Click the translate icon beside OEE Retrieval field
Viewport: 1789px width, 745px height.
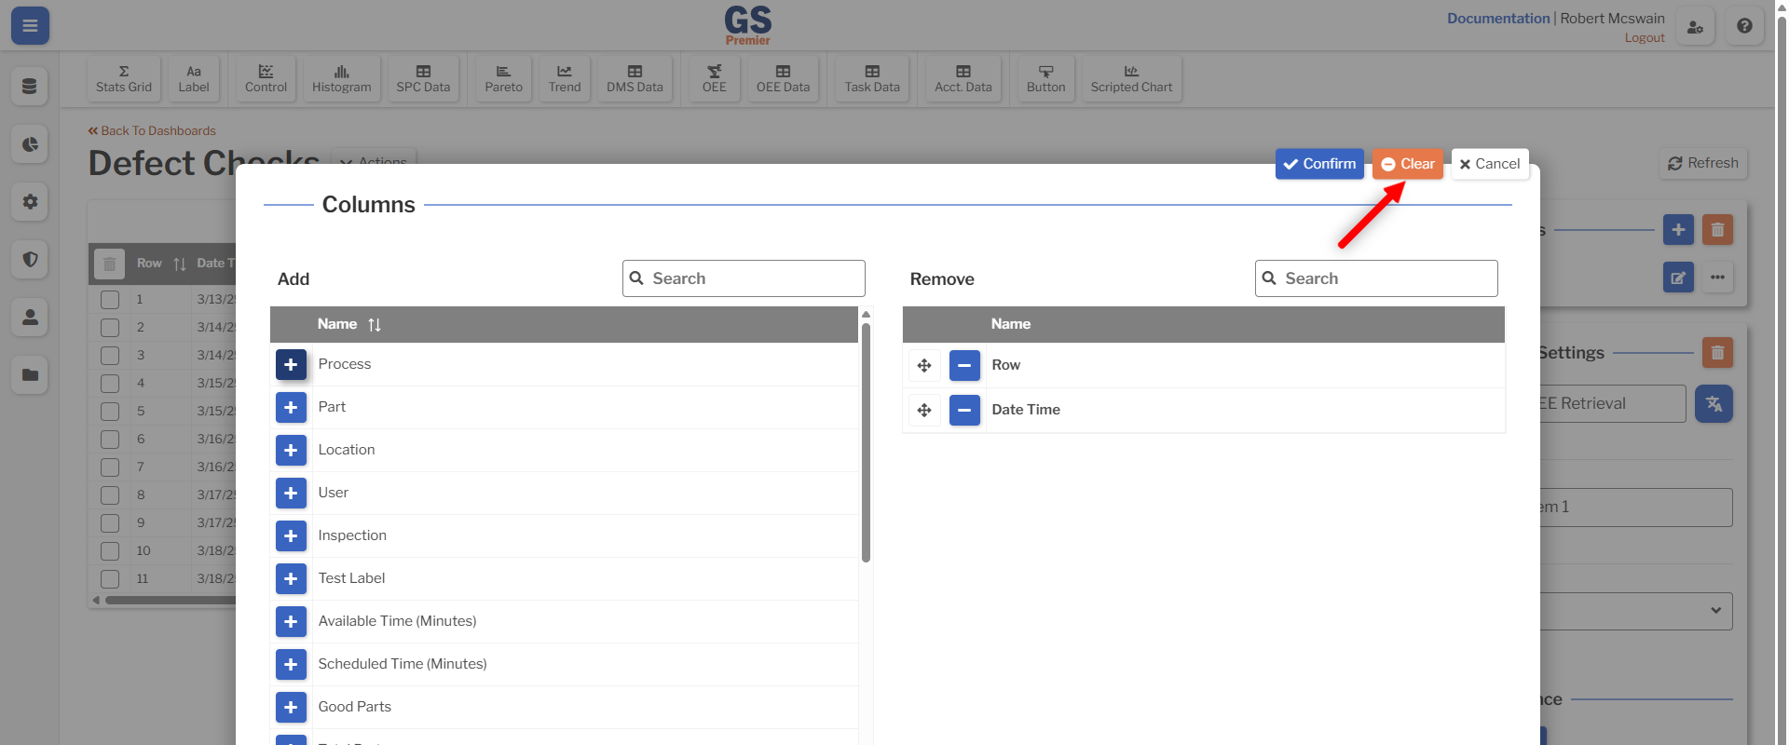coord(1714,403)
